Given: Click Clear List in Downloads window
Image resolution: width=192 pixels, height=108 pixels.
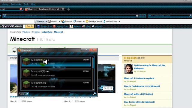Looking at the screenshot, I should [24, 94].
